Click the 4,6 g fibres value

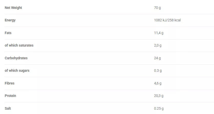(158, 83)
